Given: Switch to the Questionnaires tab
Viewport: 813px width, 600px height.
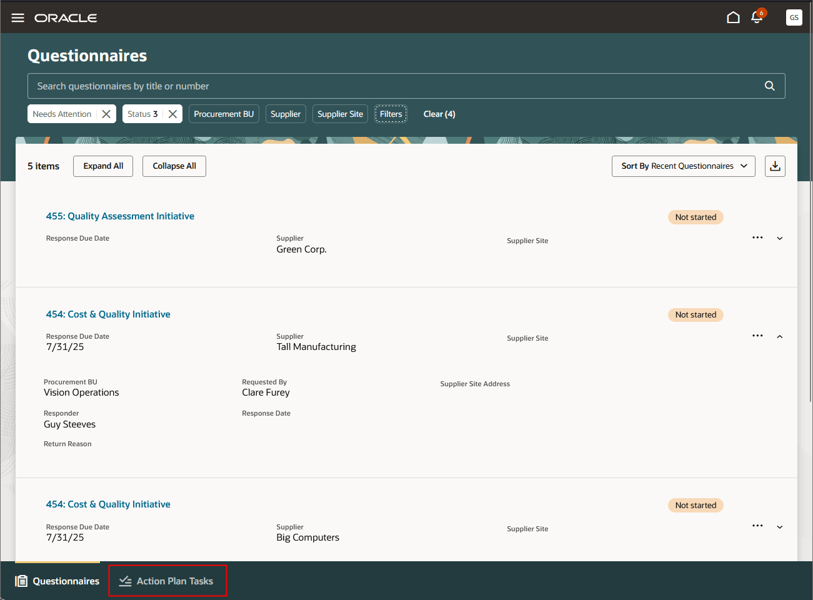Looking at the screenshot, I should pyautogui.click(x=57, y=581).
